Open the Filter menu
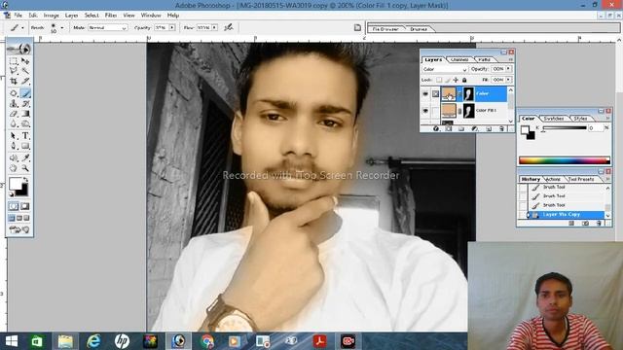The width and height of the screenshot is (623, 350). pyautogui.click(x=111, y=16)
